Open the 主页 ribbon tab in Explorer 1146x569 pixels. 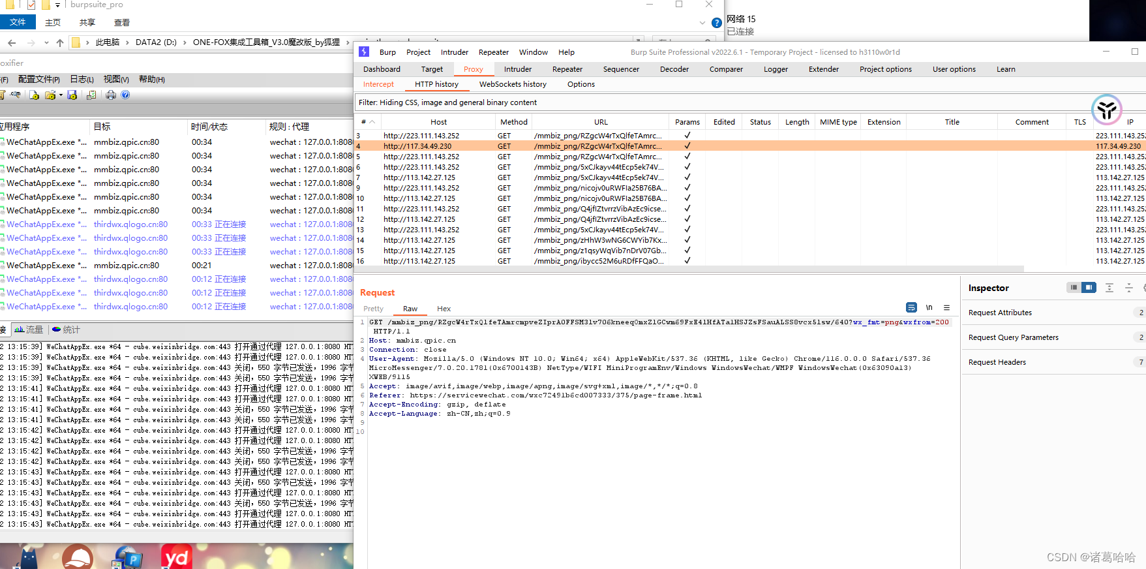[53, 22]
